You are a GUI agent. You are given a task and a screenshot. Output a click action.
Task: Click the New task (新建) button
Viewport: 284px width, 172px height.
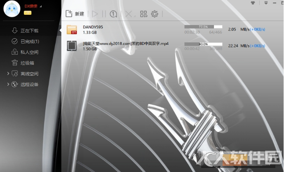click(x=75, y=14)
